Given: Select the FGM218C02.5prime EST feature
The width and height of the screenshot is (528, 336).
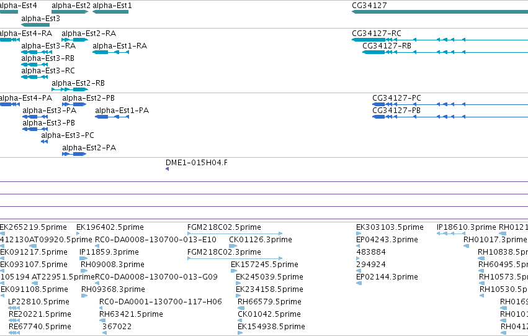Looking at the screenshot, I should pyautogui.click(x=235, y=234).
